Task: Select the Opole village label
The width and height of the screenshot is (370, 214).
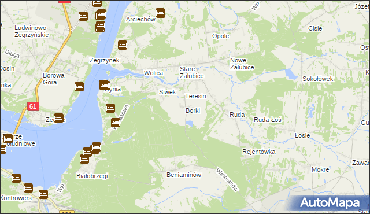Action: pyautogui.click(x=221, y=36)
